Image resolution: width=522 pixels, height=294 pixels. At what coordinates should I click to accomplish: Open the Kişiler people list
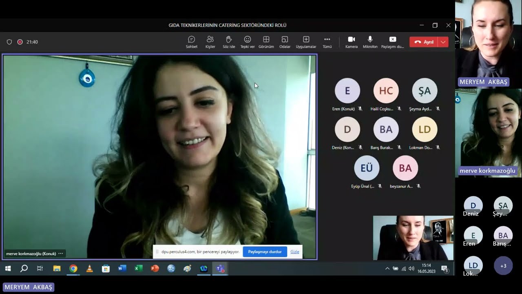[x=210, y=42]
